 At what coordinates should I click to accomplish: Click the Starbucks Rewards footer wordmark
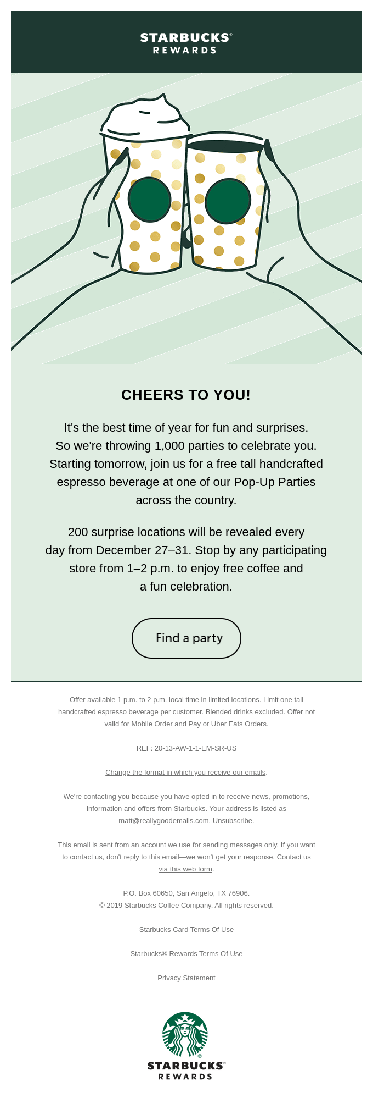point(186,1071)
